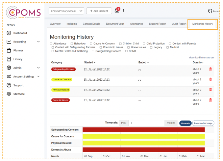Tick the Cause for Concern checkbox

[91, 44]
